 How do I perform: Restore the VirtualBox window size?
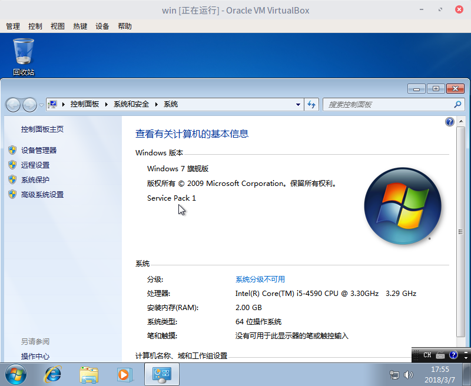point(440,9)
